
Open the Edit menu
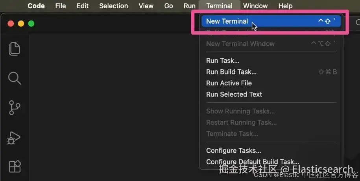83,6
